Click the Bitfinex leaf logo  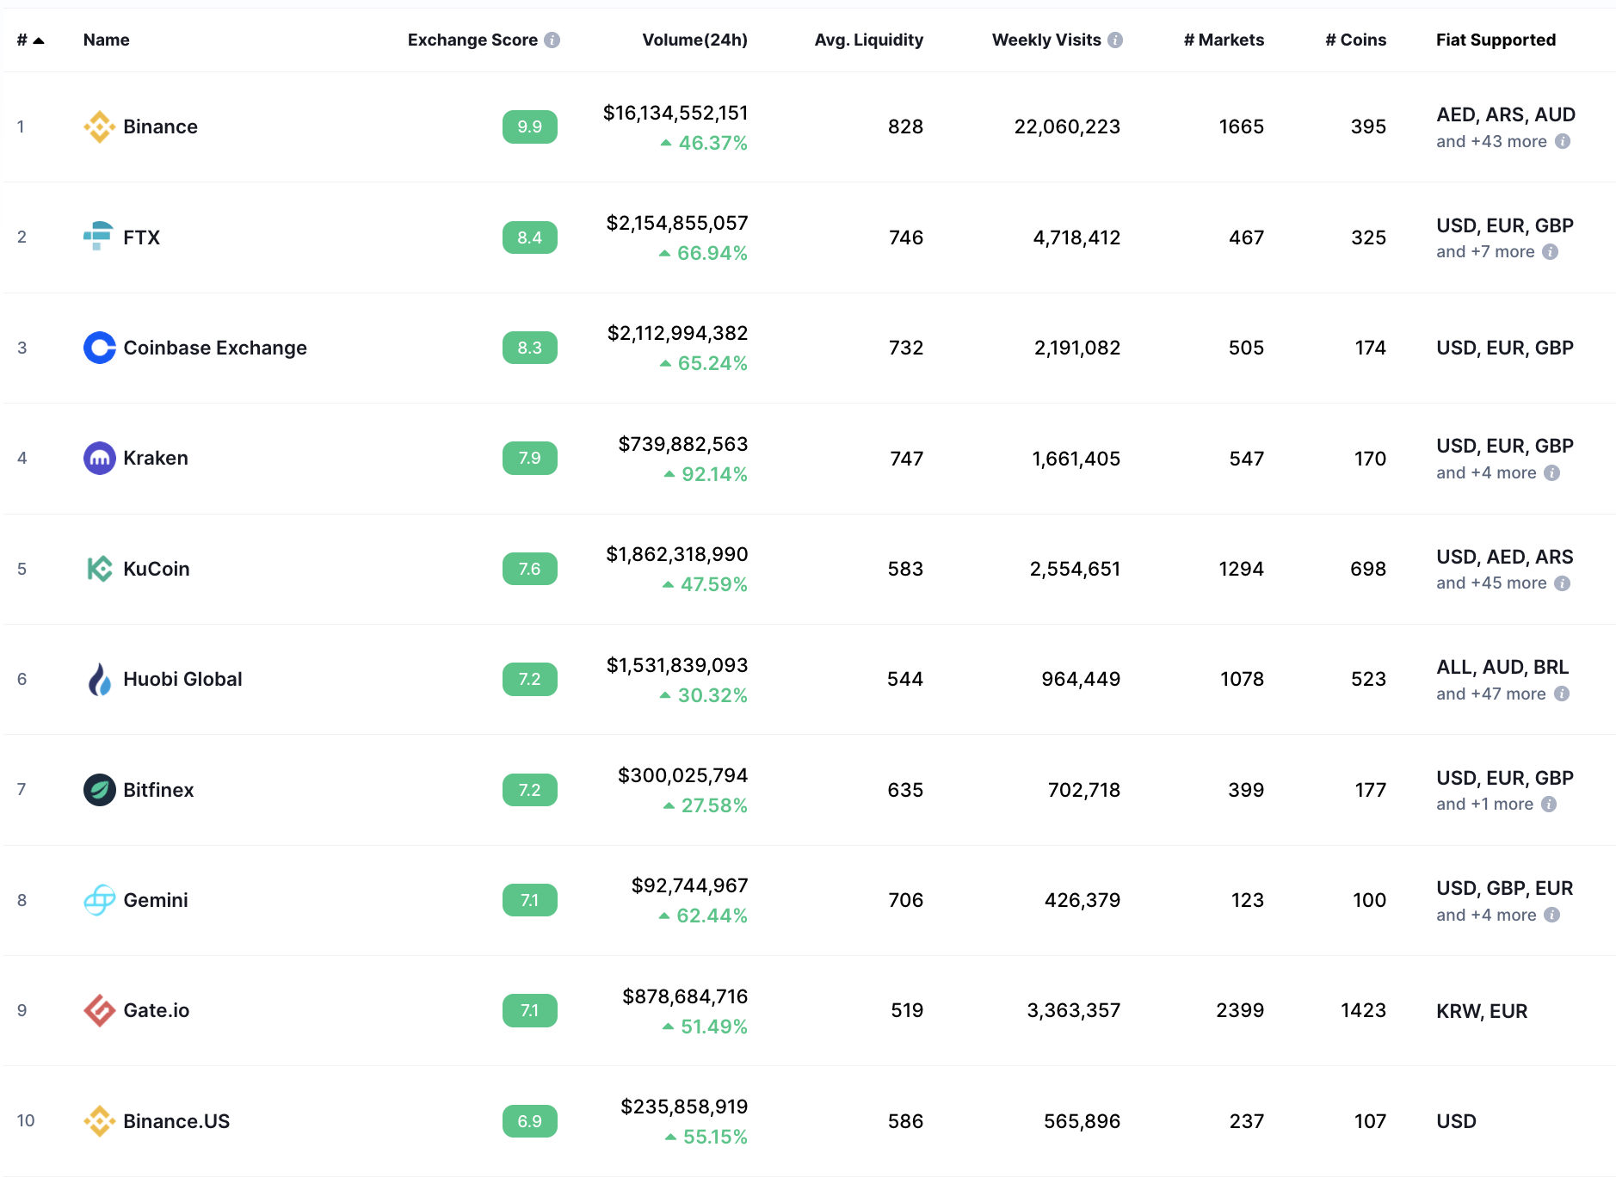tap(100, 790)
